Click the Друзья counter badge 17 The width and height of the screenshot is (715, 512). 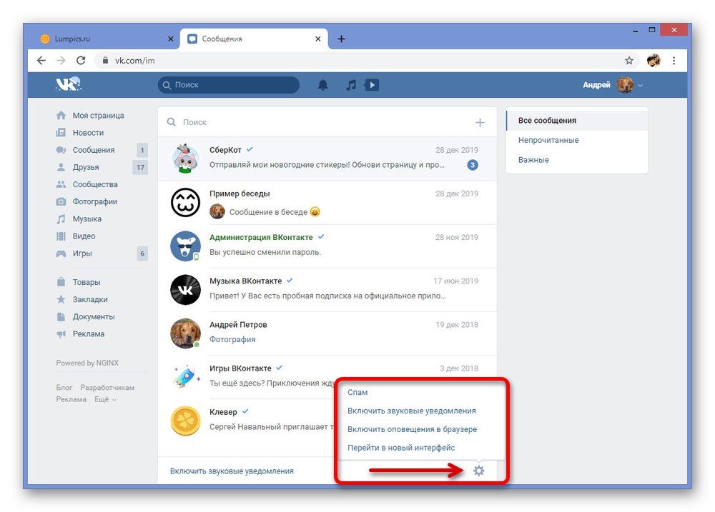(x=140, y=167)
